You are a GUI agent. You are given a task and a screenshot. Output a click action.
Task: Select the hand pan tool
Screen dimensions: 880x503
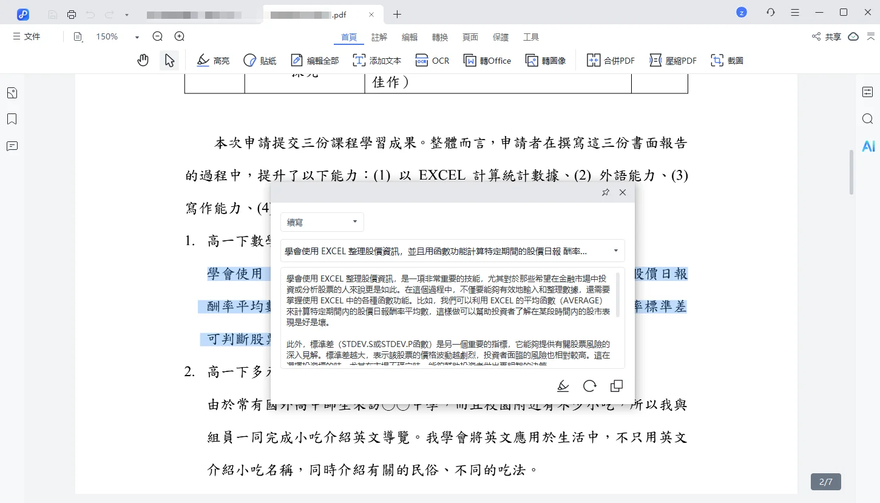click(x=143, y=60)
